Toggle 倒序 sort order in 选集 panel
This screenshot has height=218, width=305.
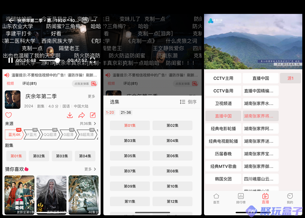(x=188, y=102)
